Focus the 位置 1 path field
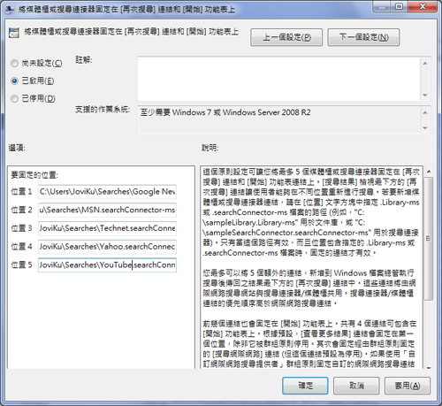This screenshot has height=406, width=442. [107, 192]
